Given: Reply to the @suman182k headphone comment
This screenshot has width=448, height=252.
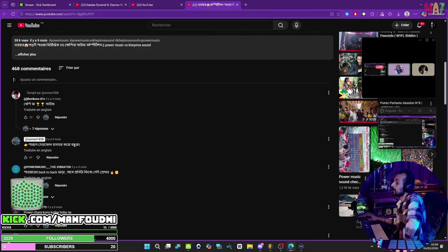Looking at the screenshot, I should click(x=52, y=157).
